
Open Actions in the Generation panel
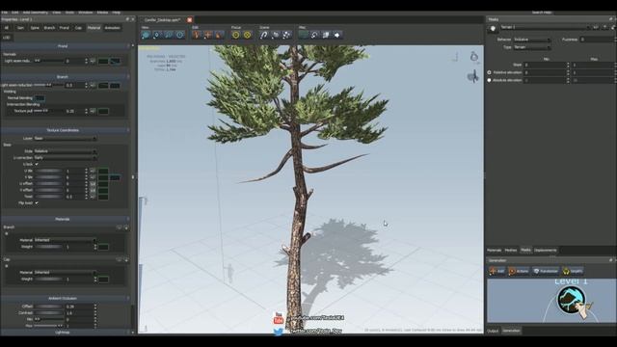point(519,271)
